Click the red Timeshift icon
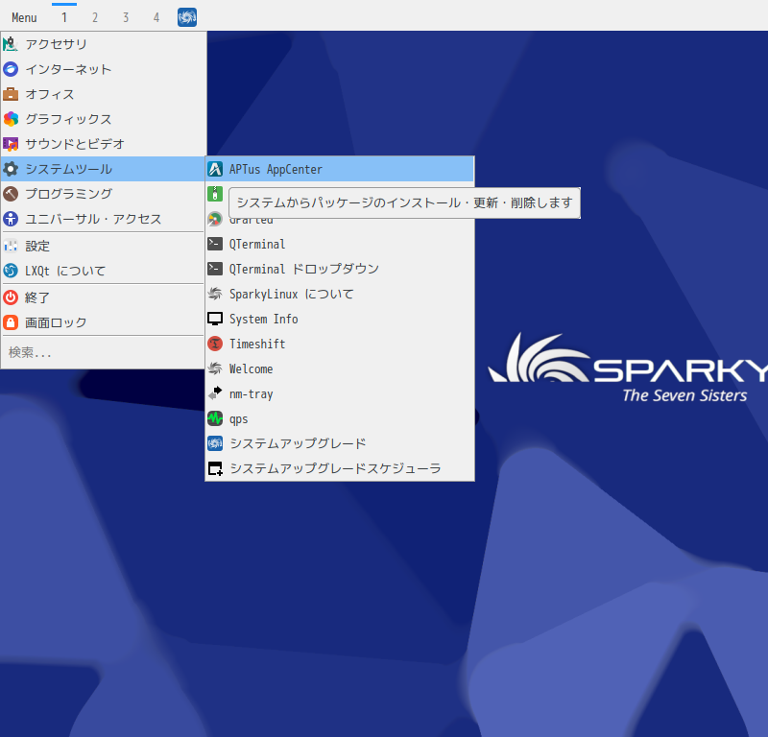The height and width of the screenshot is (737, 768). click(215, 344)
